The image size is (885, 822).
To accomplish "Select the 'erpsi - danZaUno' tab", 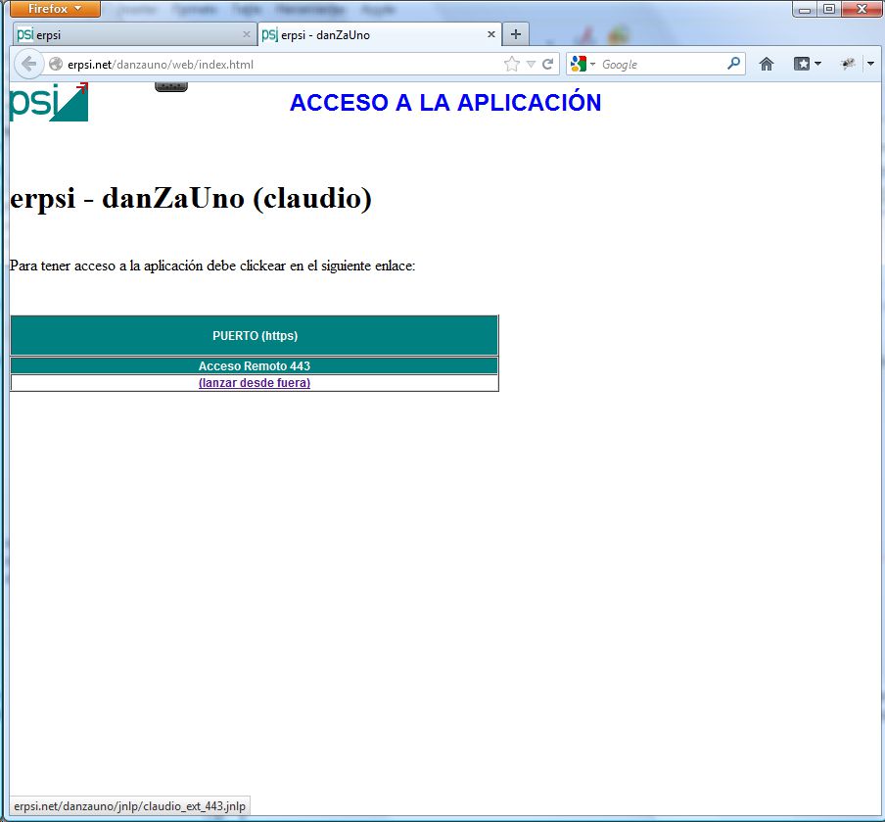I will pos(379,34).
